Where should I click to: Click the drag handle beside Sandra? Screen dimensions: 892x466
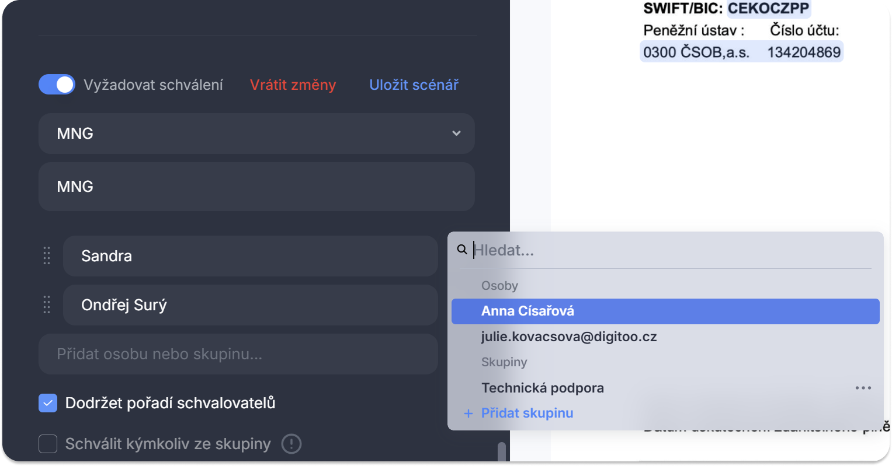pos(47,255)
